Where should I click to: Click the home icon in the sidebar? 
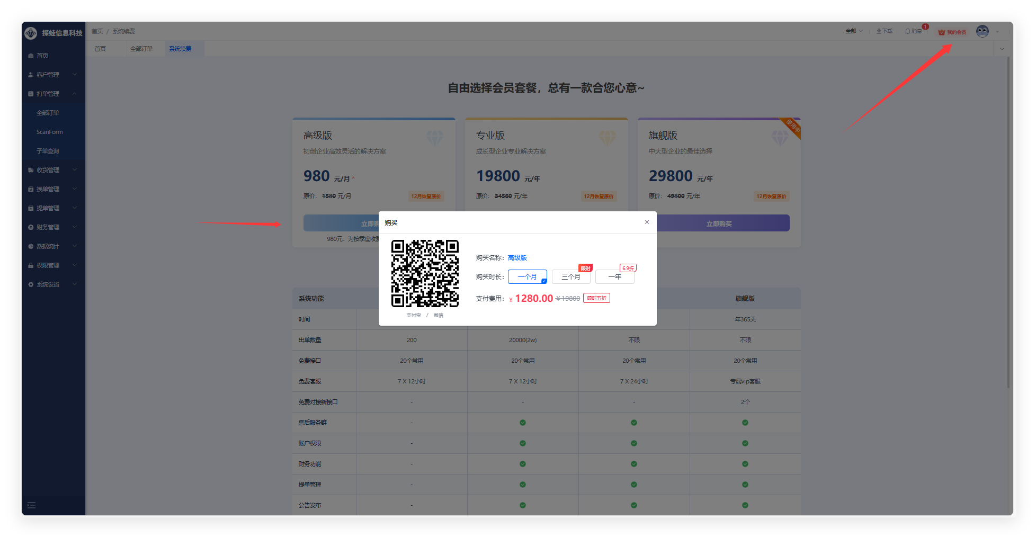click(x=31, y=56)
